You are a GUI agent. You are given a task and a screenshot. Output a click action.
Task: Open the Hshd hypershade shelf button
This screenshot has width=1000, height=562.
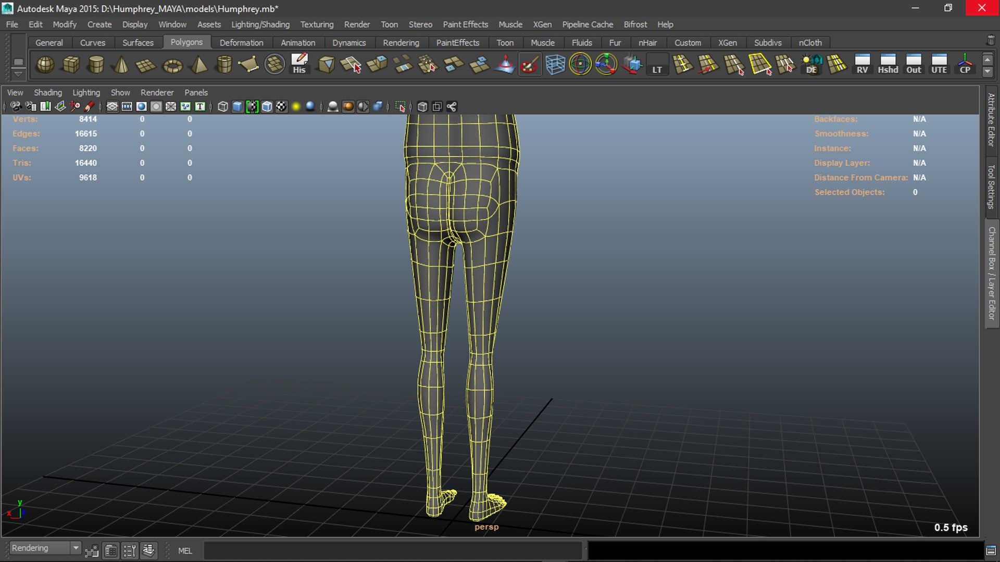pyautogui.click(x=888, y=65)
